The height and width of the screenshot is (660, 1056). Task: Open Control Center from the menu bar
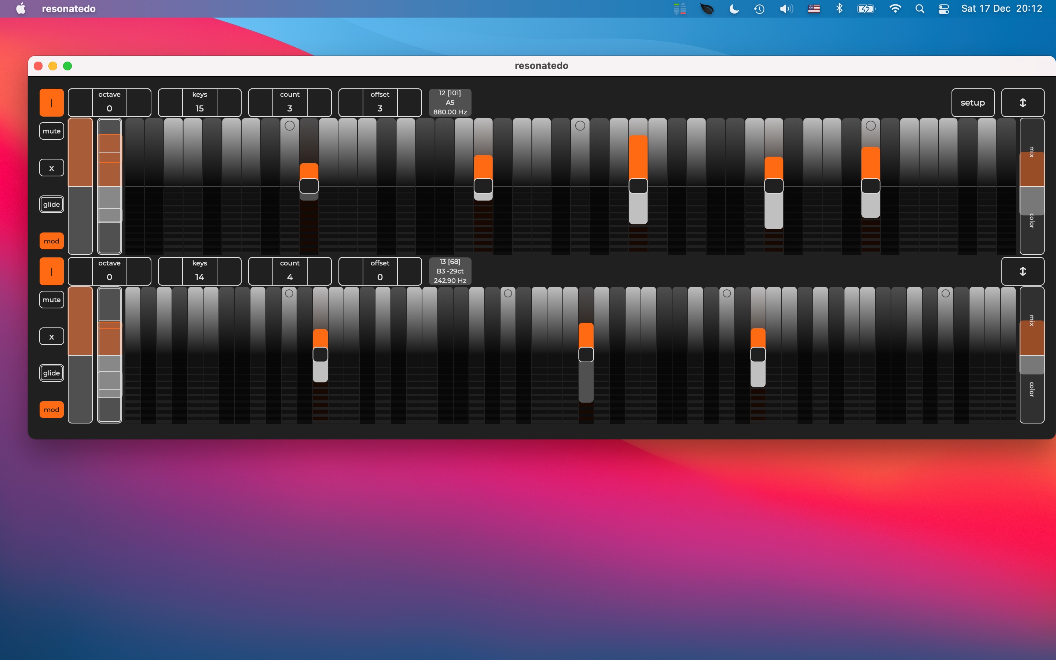click(943, 9)
